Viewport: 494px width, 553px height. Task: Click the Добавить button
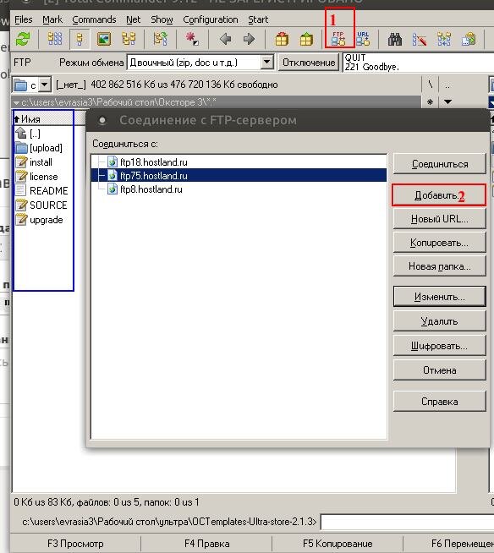point(439,195)
